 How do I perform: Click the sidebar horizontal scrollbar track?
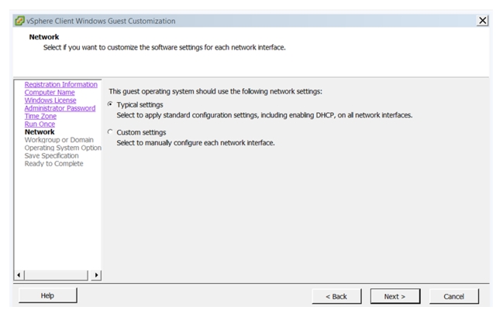(56, 274)
